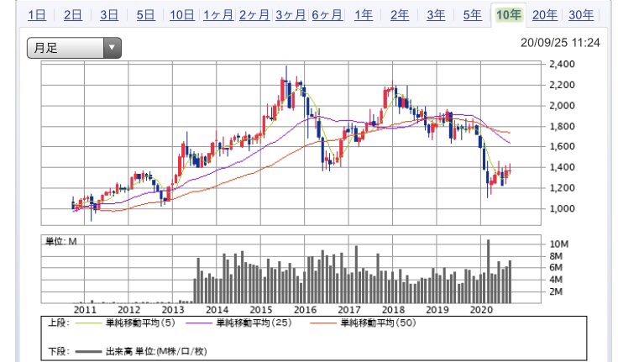The height and width of the screenshot is (362, 618).
Task: Open the 20年 chart range
Action: (x=545, y=15)
